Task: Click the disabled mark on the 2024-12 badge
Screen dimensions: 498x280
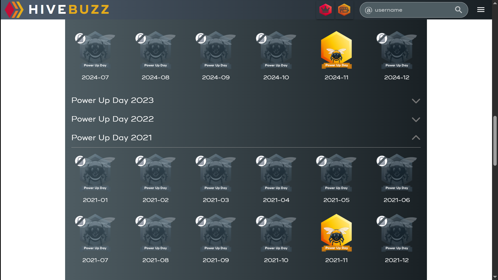Action: (382, 38)
